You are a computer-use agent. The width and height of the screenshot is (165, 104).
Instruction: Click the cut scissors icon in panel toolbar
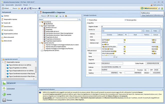(x=63, y=16)
